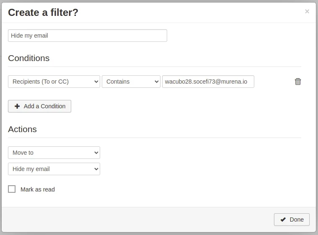The height and width of the screenshot is (235, 318).
Task: Focus the filter name field
Action: (88, 36)
